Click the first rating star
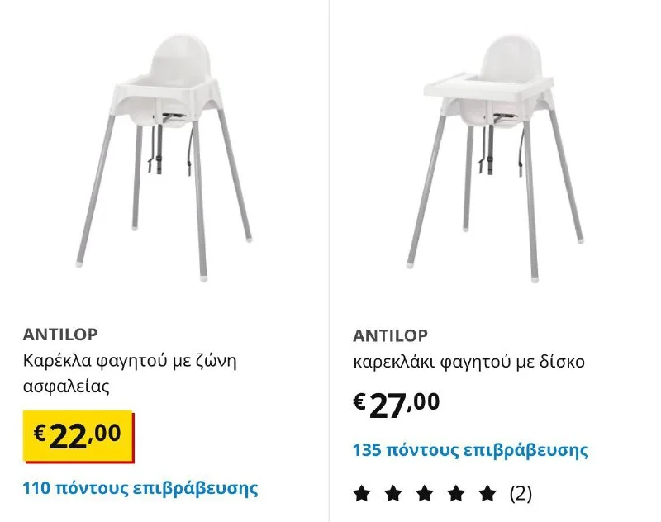Viewport: 661px width, 522px height. [361, 494]
